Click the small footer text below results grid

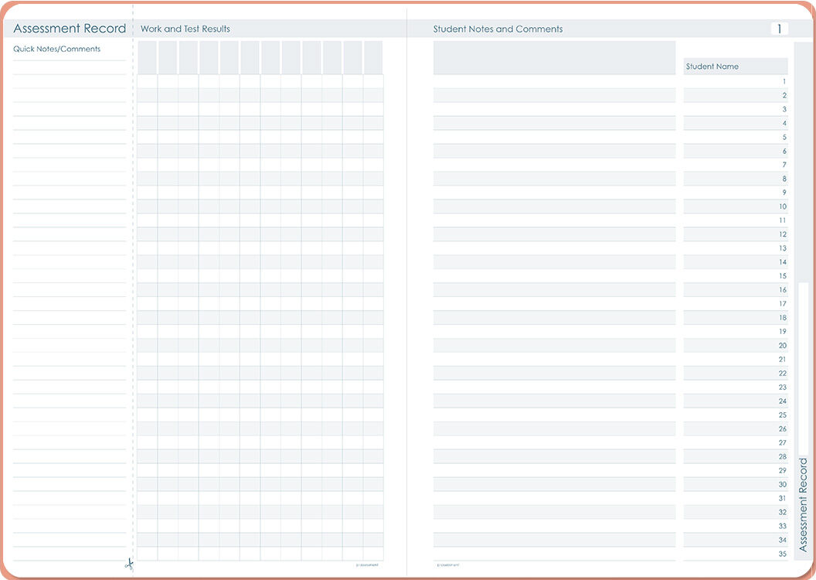pyautogui.click(x=368, y=565)
